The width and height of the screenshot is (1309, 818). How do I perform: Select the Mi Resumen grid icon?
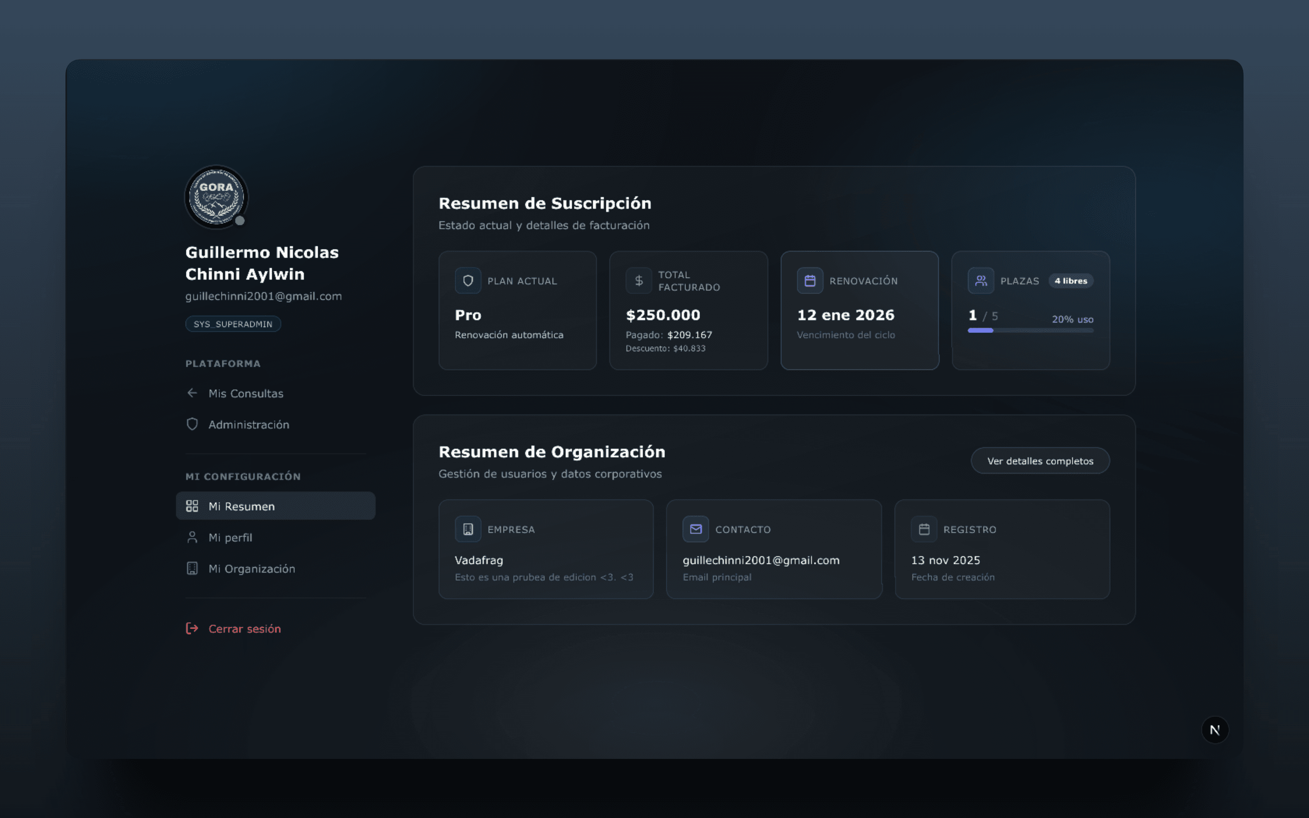click(x=193, y=506)
